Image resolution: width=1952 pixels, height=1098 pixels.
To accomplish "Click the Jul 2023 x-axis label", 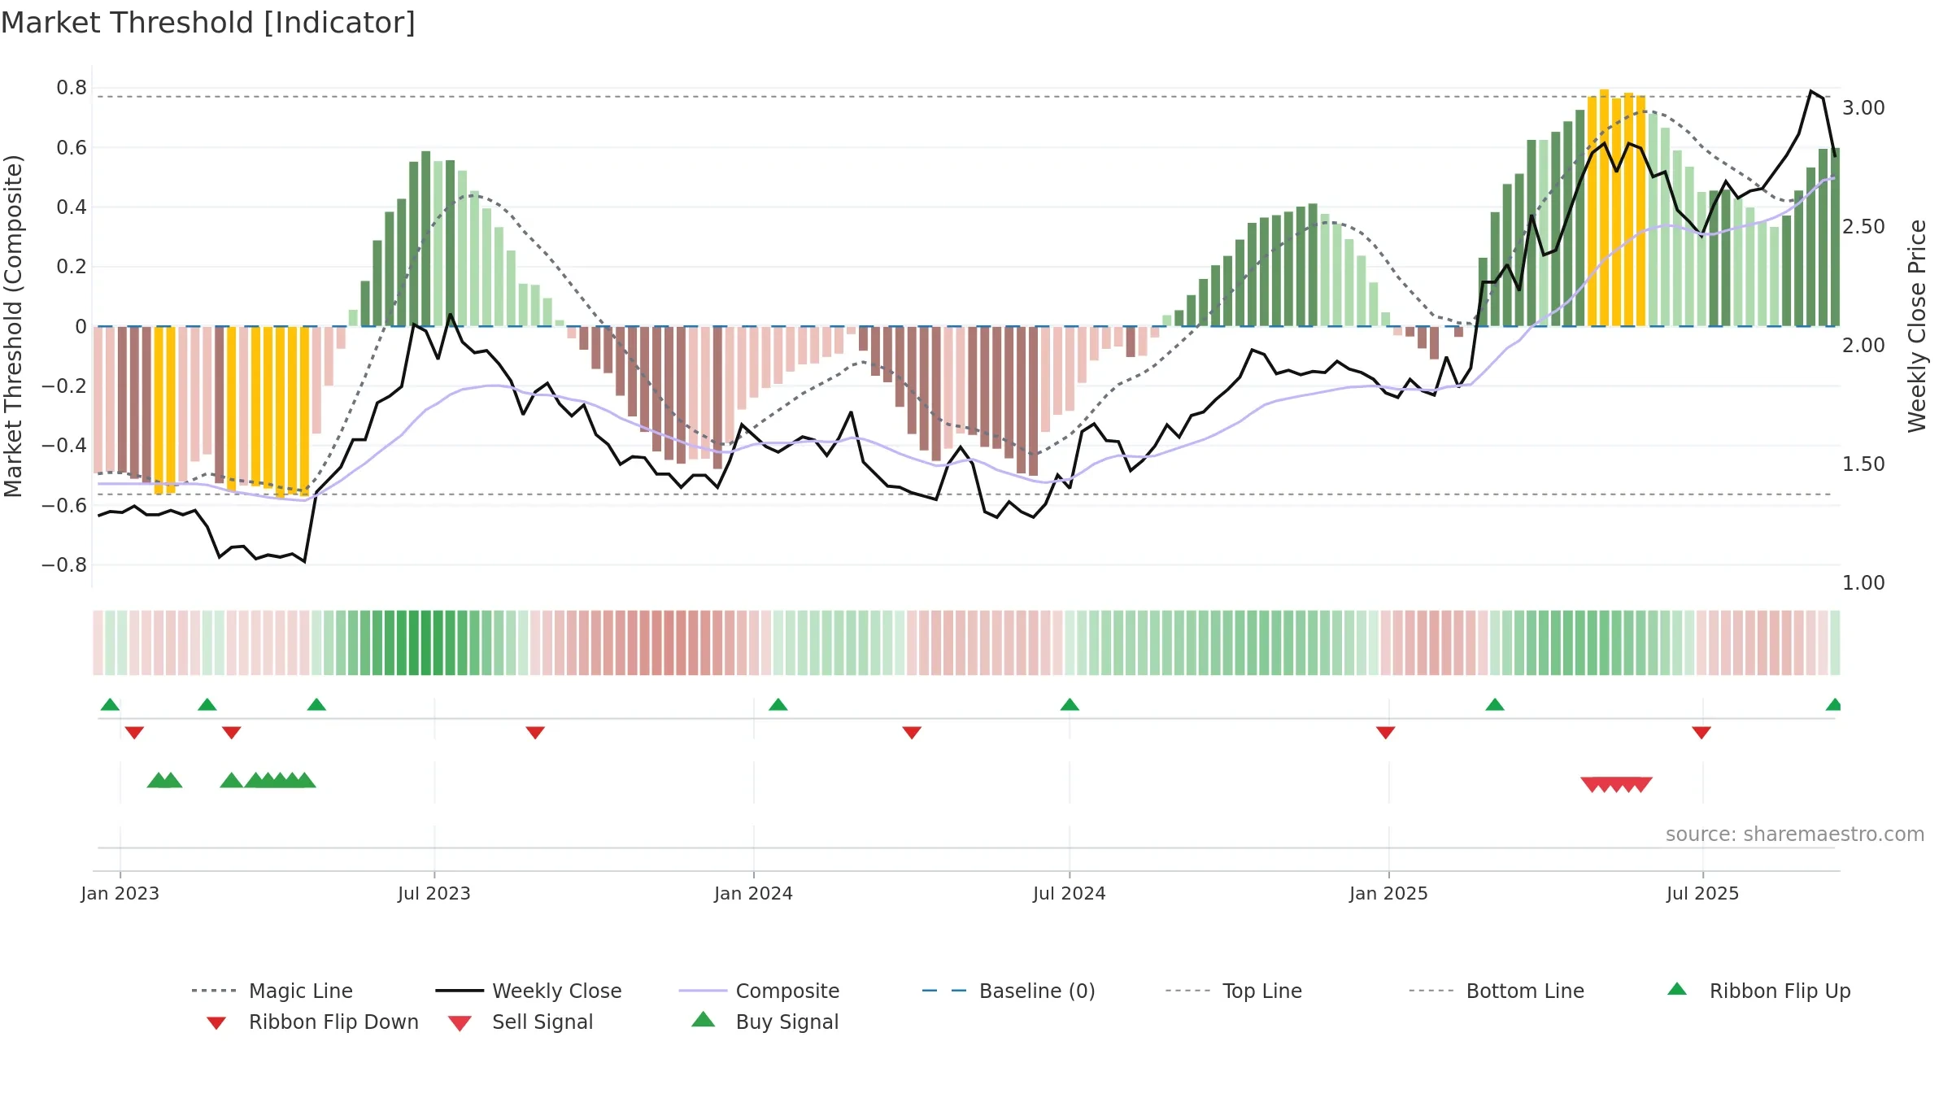I will tap(434, 893).
